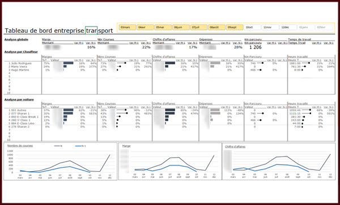Viewport: 340px width, 205px height.
Task: Select the 10oct slicer button
Action: coord(252,28)
